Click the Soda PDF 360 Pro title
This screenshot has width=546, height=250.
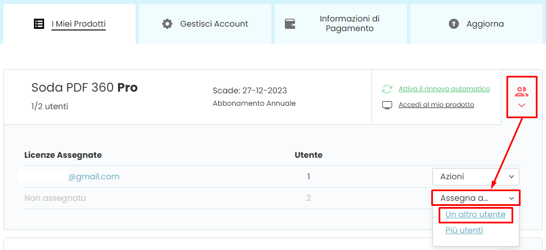pos(85,88)
